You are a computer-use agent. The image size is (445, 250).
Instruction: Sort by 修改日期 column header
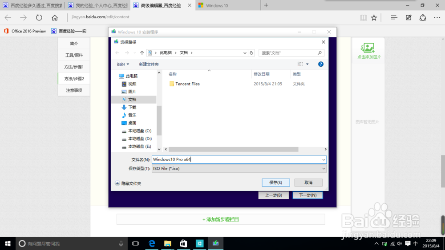coord(261,74)
